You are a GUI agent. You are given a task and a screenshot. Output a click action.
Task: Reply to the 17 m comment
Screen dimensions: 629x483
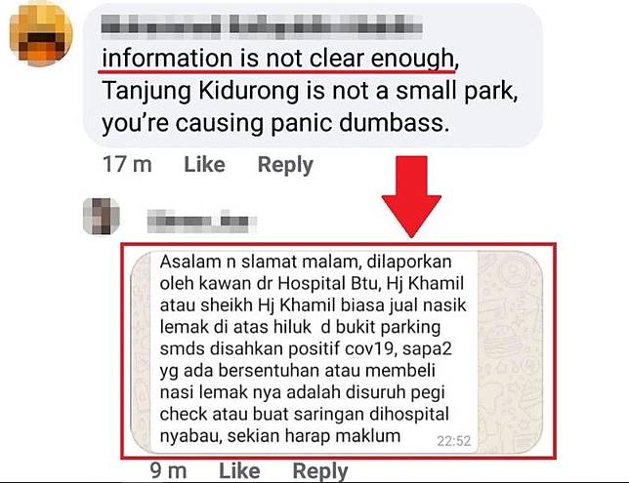pos(285,165)
